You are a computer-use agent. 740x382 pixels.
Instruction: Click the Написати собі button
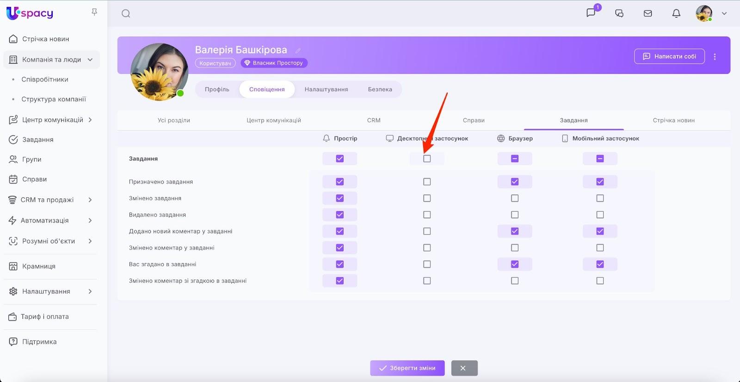669,56
